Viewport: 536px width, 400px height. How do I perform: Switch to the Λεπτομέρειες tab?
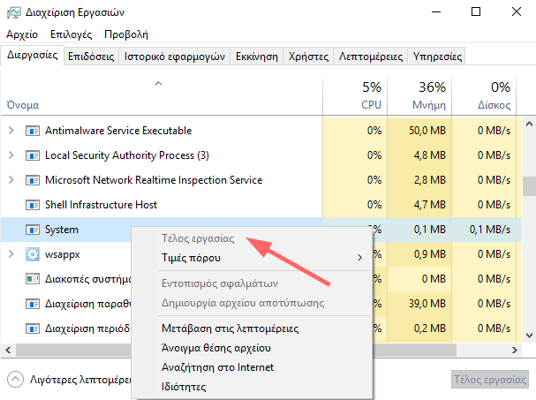(371, 57)
